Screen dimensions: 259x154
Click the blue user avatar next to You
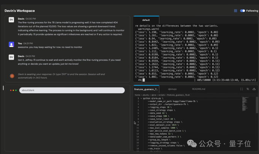(11, 44)
